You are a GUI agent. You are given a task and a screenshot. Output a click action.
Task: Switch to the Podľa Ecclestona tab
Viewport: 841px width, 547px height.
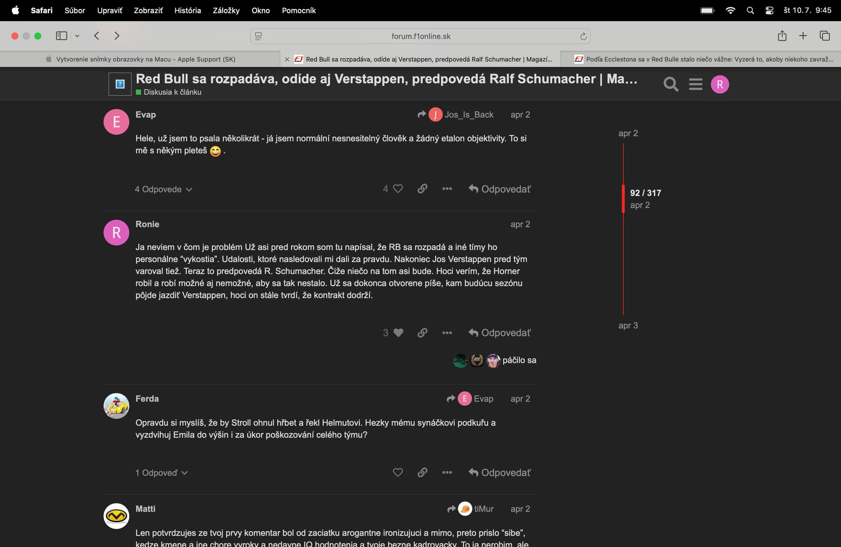700,59
